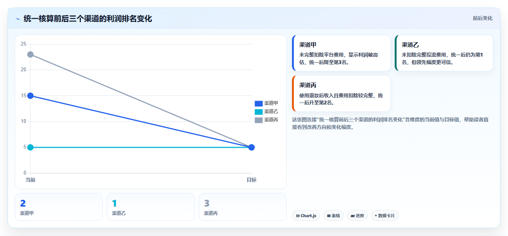Viewport: 508px width, 236px height.
Task: Click the data point at 目标
Action: point(252,147)
